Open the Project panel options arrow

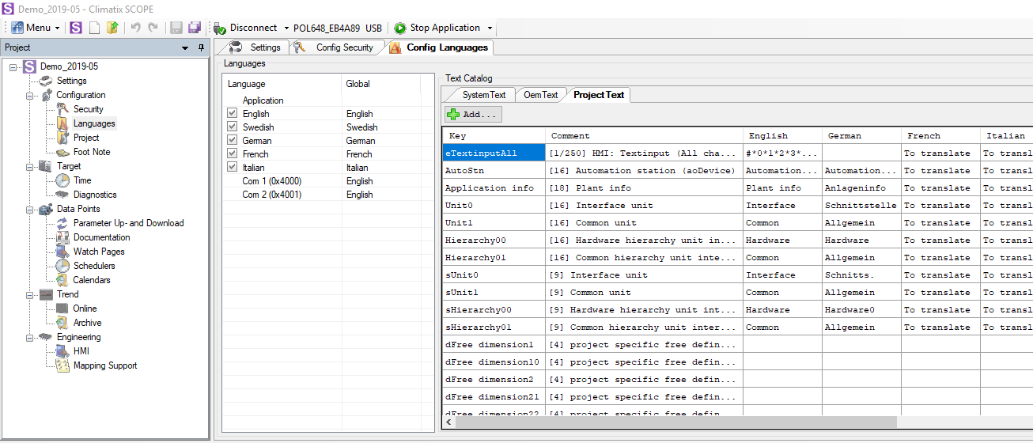tap(185, 48)
